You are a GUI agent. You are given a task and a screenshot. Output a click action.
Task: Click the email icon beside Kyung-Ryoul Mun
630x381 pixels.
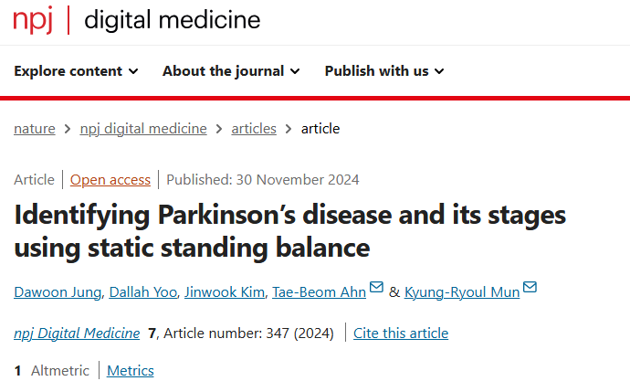click(530, 287)
